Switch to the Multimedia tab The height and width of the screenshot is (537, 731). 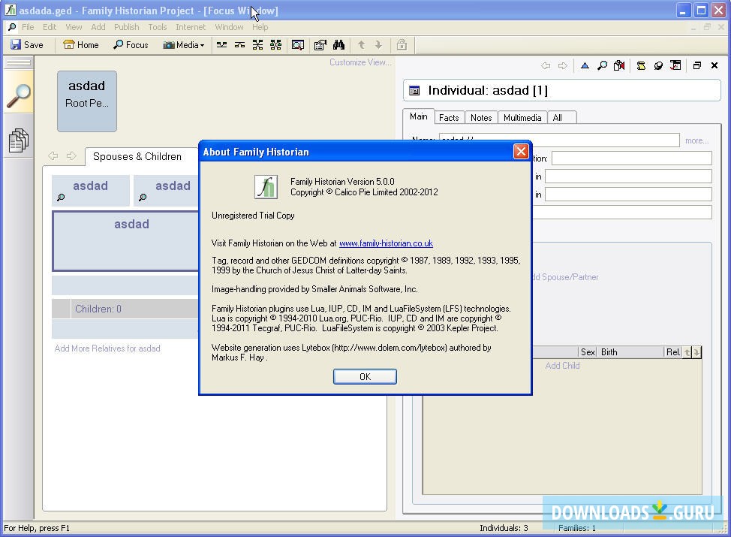point(522,118)
